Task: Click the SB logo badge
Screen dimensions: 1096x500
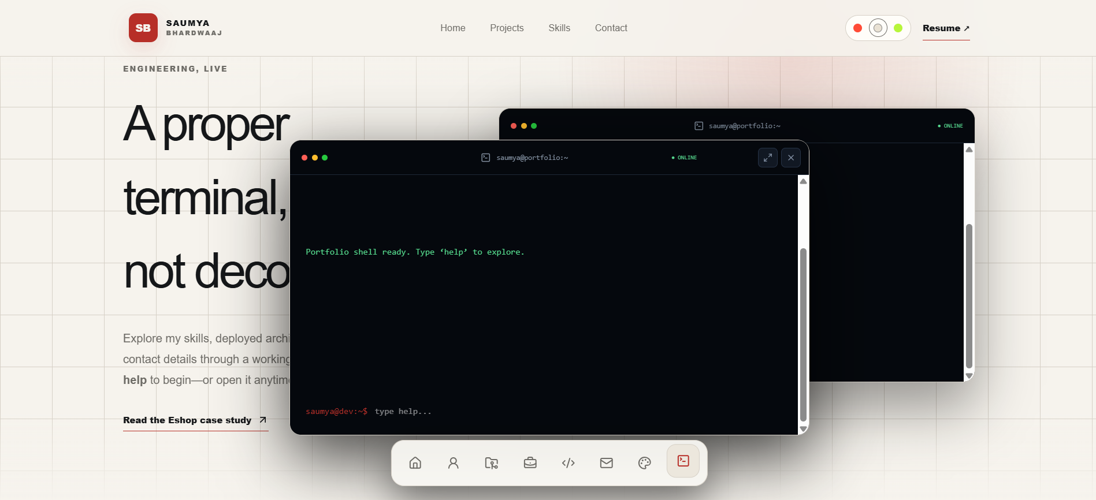Action: pos(143,28)
